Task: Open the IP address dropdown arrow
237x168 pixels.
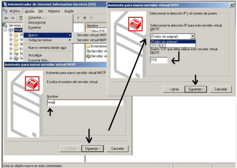Action: pos(193,36)
